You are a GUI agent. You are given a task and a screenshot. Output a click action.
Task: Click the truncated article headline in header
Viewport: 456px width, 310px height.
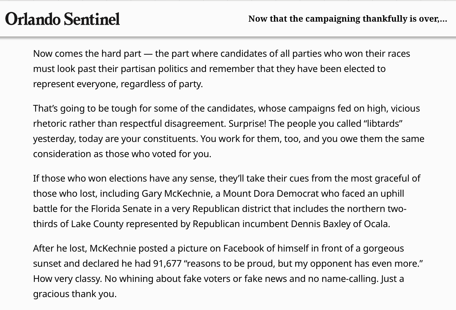coord(348,19)
